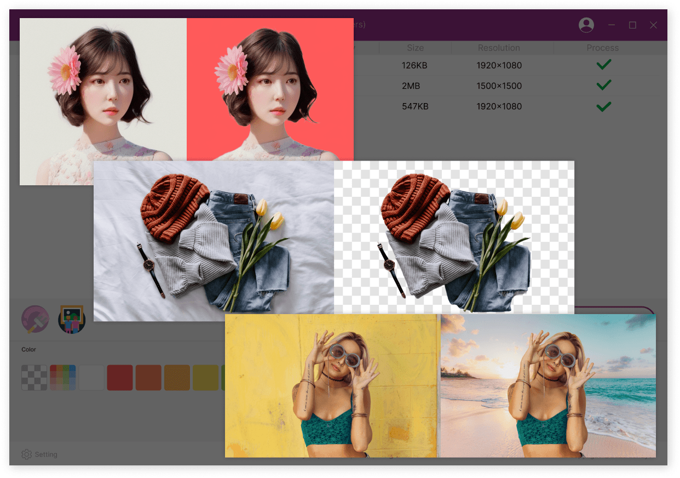
Task: Open the woman on yellow wall thumbnail
Action: pyautogui.click(x=332, y=385)
